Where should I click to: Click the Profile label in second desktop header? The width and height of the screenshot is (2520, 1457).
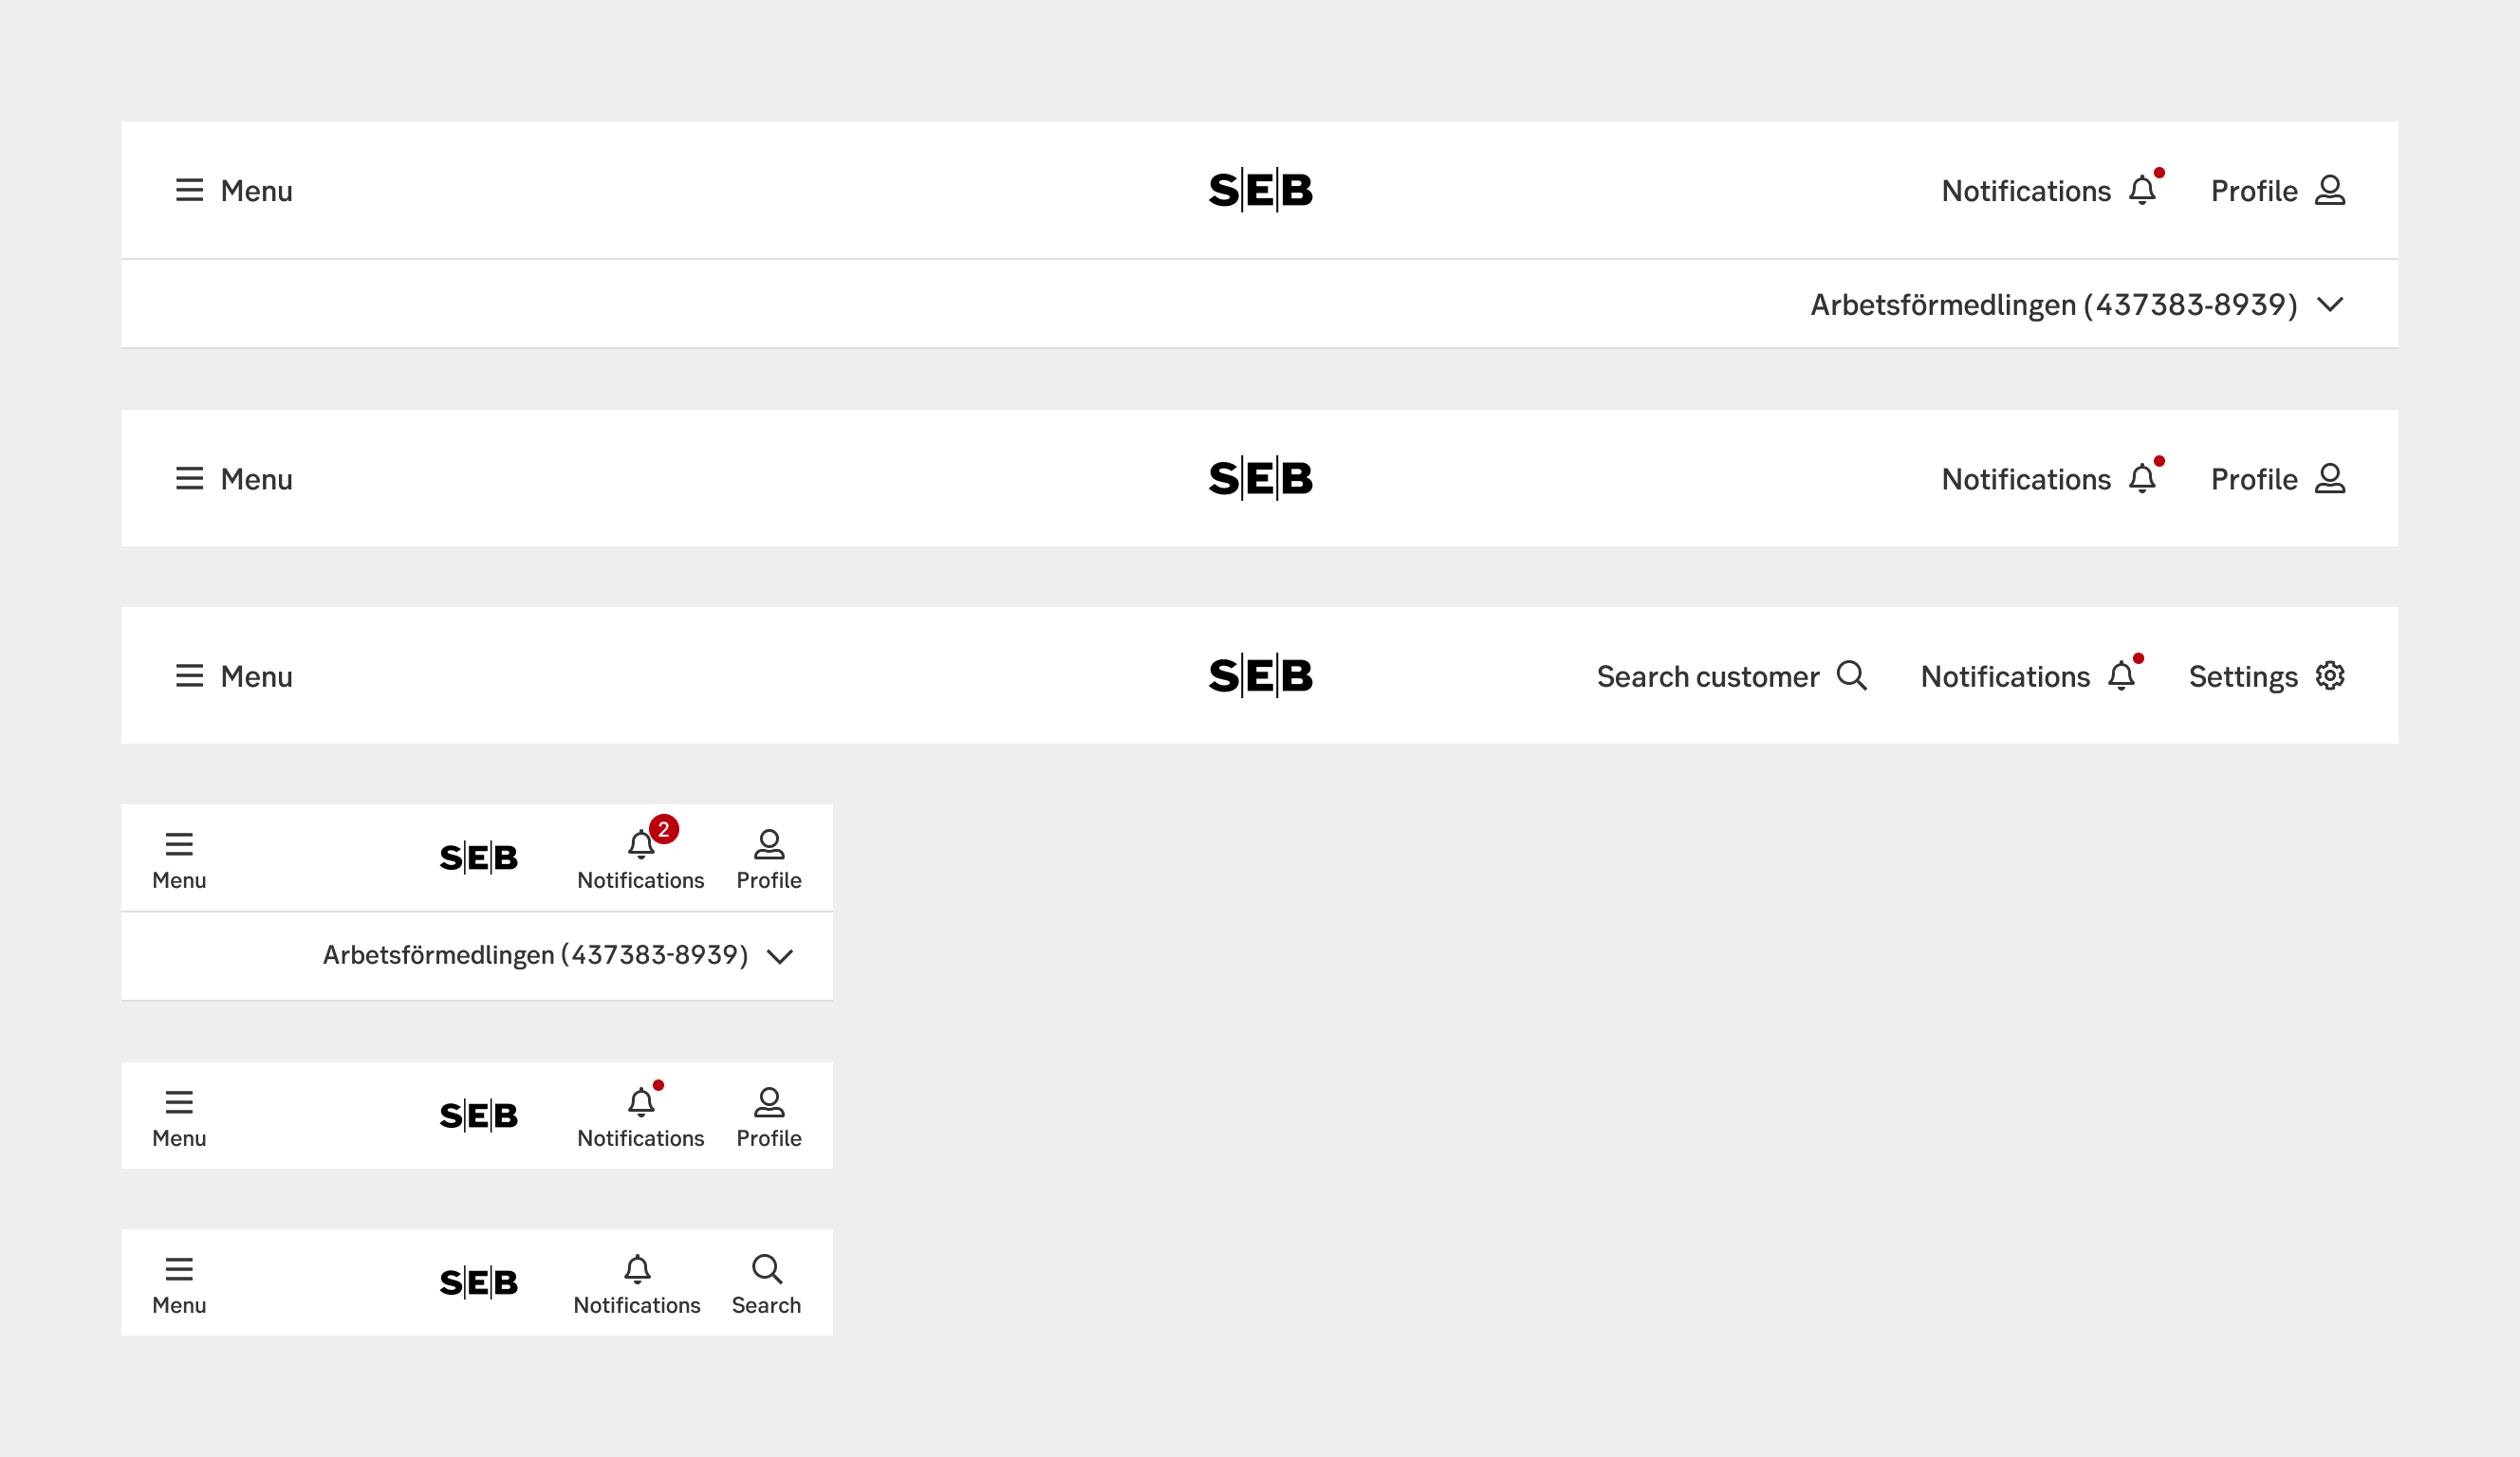coord(2253,479)
